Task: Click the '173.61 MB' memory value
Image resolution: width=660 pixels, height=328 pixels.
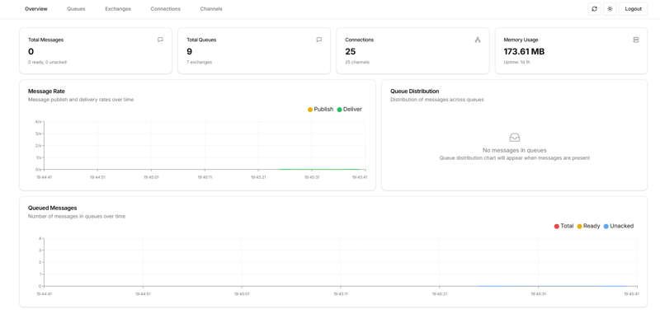Action: tap(524, 52)
